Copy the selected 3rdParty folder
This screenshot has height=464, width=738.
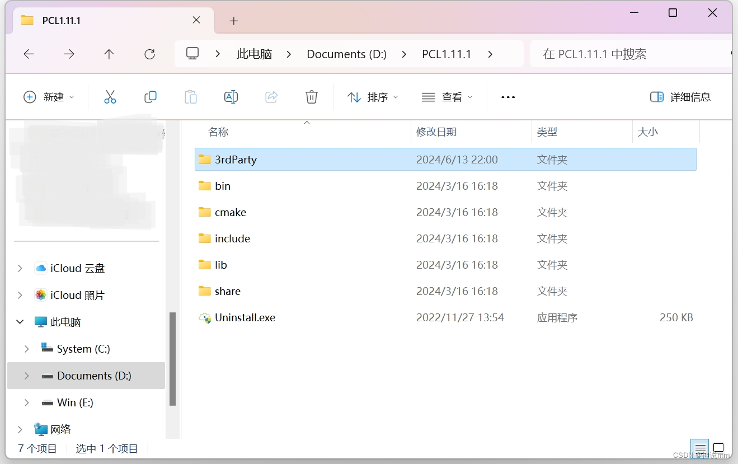click(x=150, y=97)
